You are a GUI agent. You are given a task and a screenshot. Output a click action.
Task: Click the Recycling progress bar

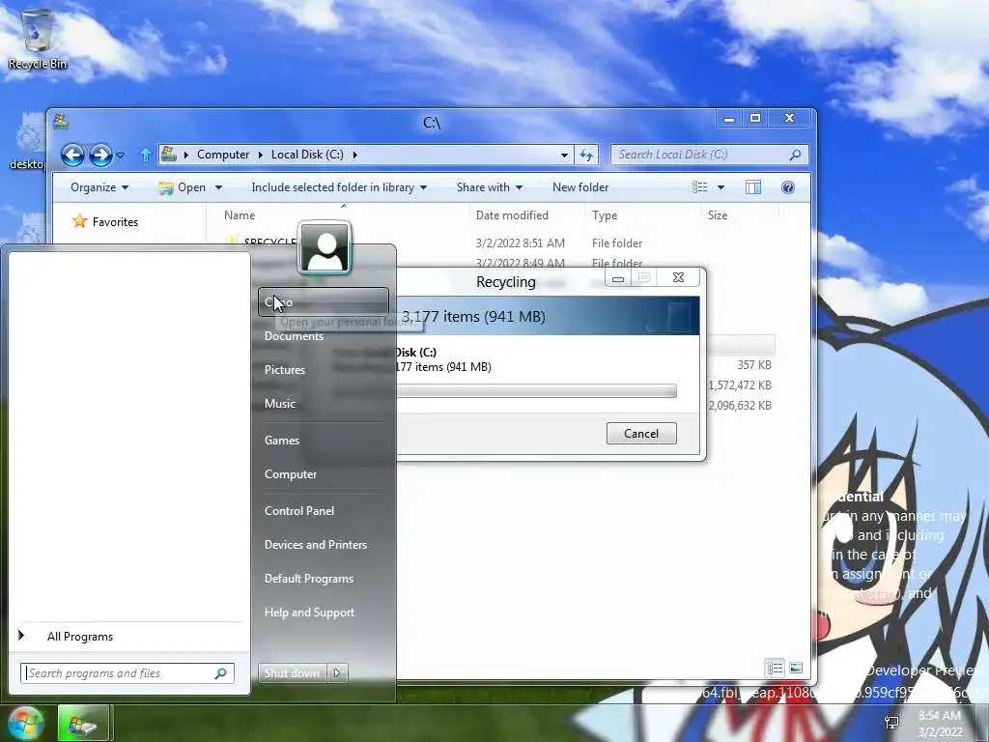(537, 391)
